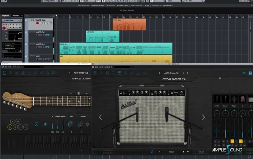Switch to the Inspector tab

pos(5,15)
